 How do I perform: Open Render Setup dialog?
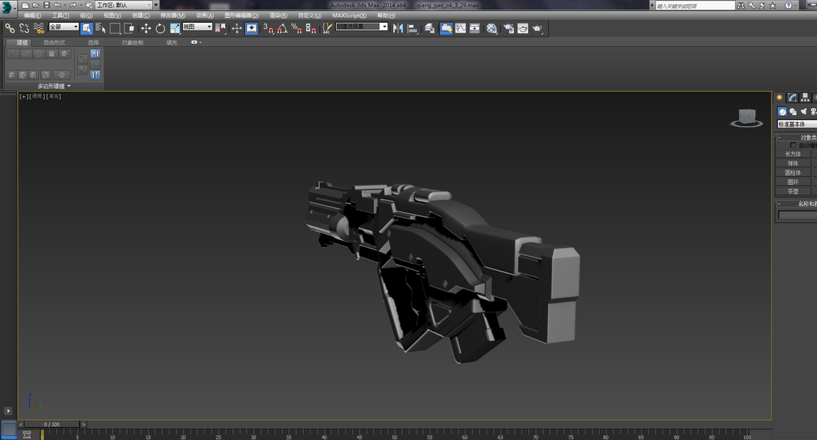pyautogui.click(x=508, y=28)
